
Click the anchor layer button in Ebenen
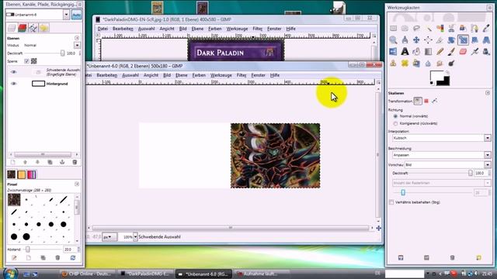(x=62, y=162)
